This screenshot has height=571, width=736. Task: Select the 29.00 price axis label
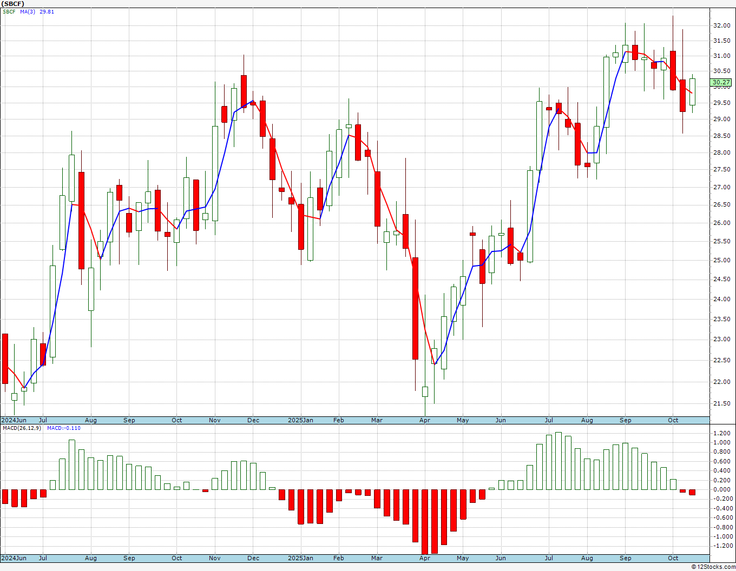(x=721, y=119)
